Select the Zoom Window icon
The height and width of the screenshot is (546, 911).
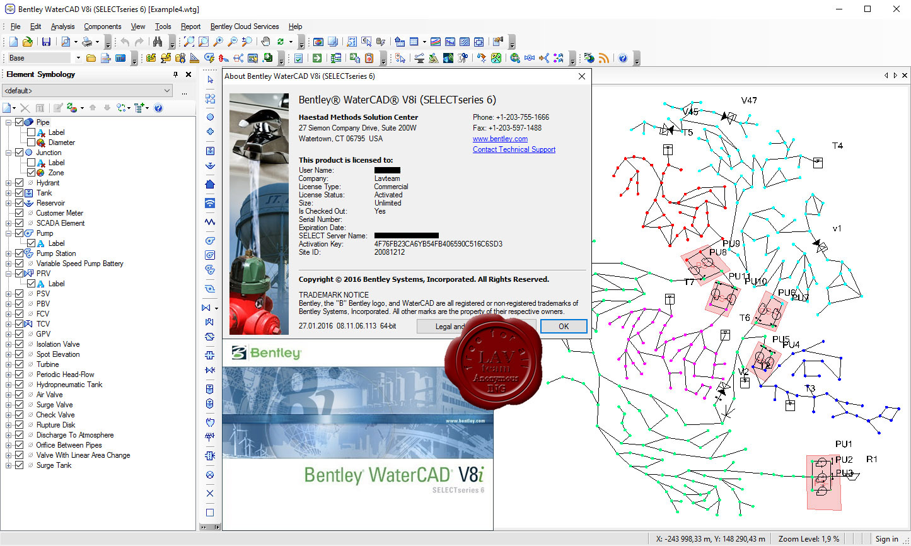point(203,42)
